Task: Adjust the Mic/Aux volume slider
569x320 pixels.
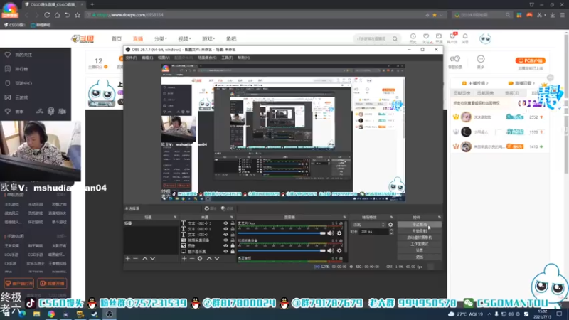Action: point(282,233)
